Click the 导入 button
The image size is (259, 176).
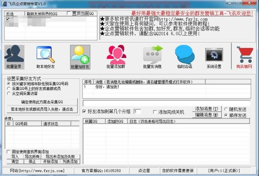click(x=15, y=157)
